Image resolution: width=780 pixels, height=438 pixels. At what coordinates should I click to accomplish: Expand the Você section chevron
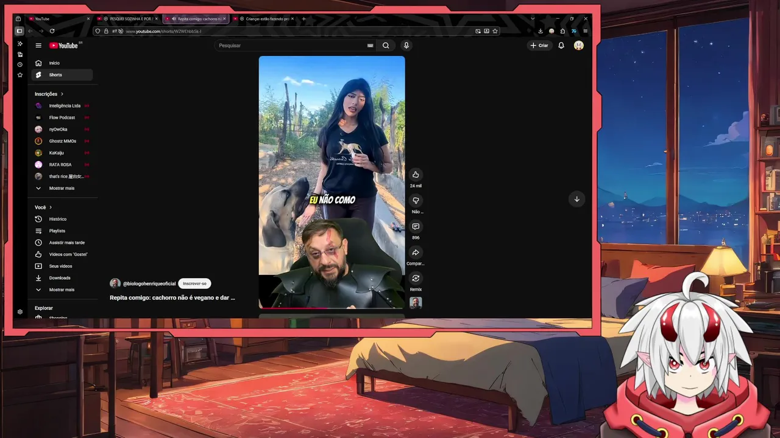pyautogui.click(x=50, y=207)
